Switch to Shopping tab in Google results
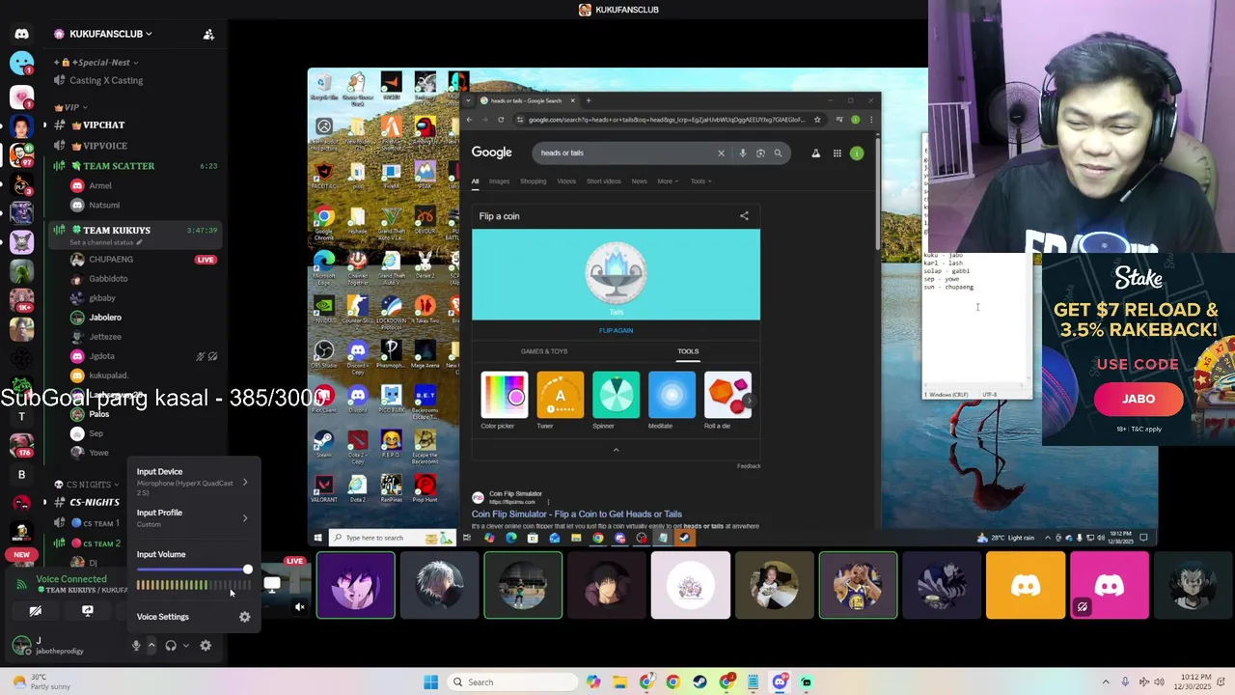Image resolution: width=1235 pixels, height=695 pixels. point(533,181)
